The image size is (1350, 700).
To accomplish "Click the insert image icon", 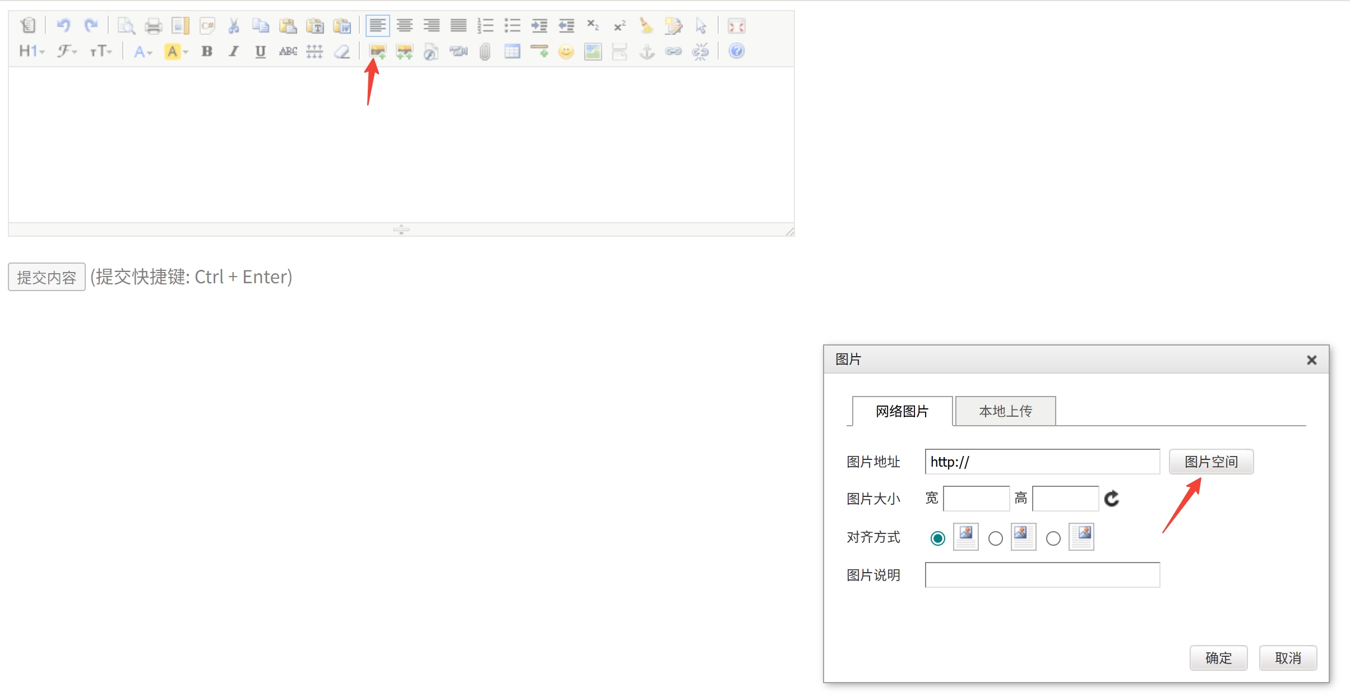I will pyautogui.click(x=378, y=52).
